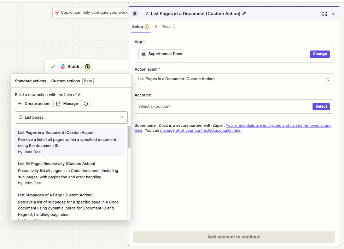Click 'by John Doe' author text
The height and width of the screenshot is (249, 344).
(29, 183)
